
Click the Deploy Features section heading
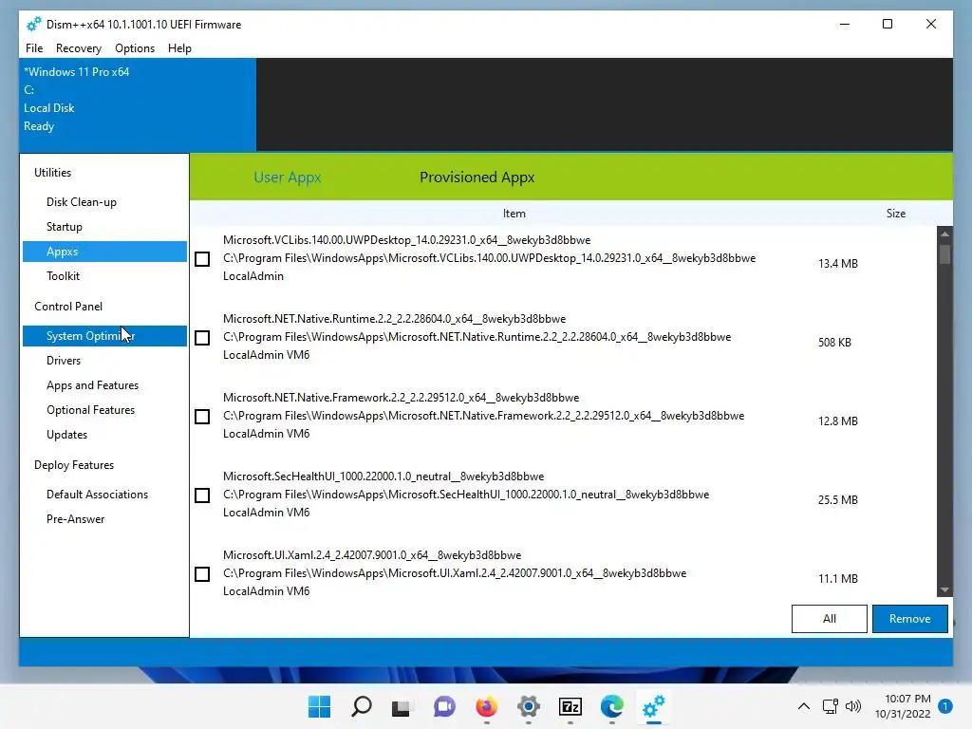[x=74, y=465]
